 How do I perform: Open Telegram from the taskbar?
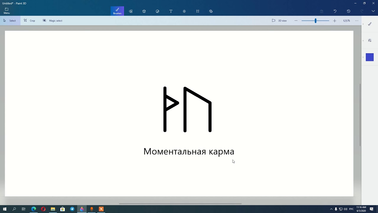[72, 209]
